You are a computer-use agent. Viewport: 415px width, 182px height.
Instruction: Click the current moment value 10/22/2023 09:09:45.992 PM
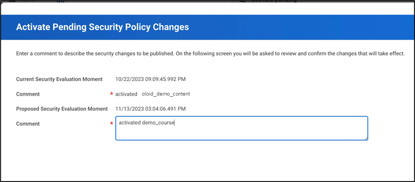(x=151, y=79)
